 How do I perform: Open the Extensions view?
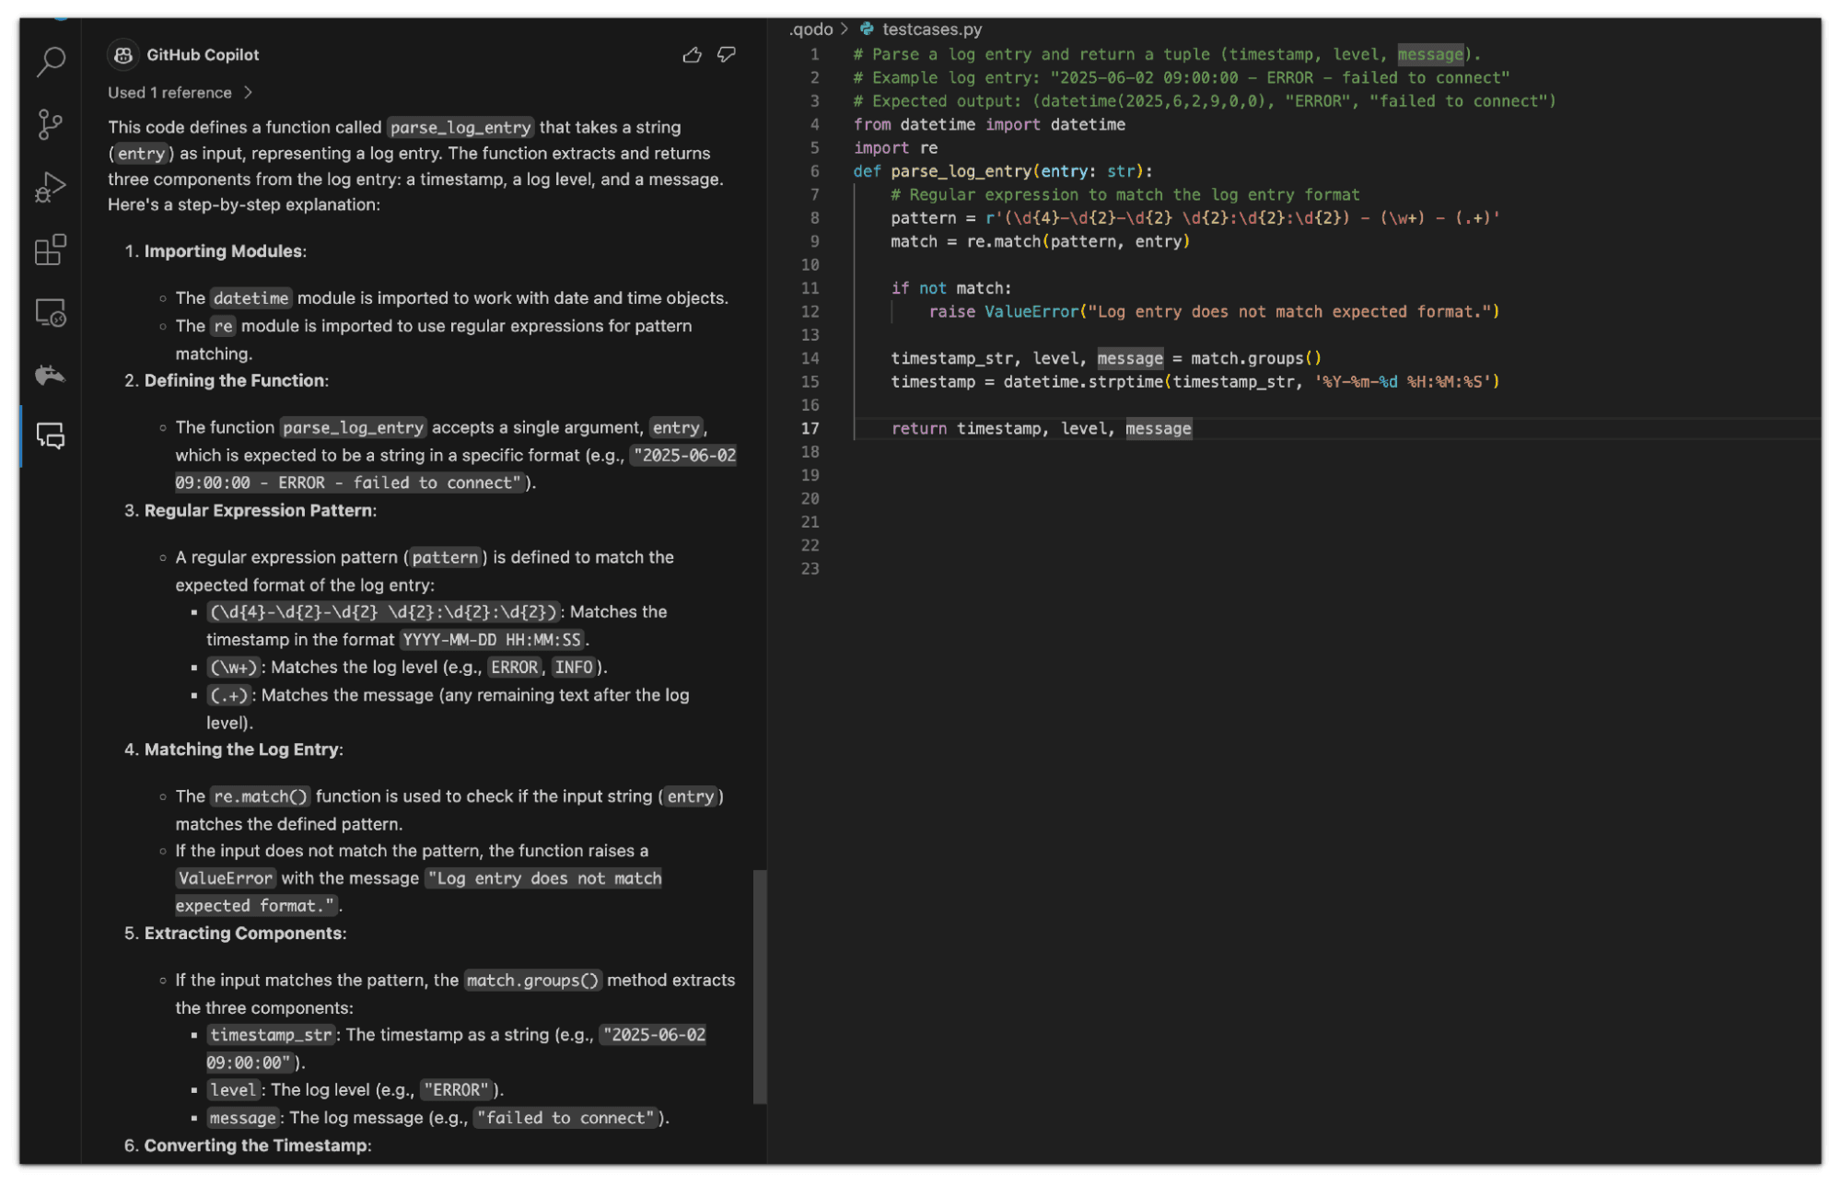[x=51, y=250]
